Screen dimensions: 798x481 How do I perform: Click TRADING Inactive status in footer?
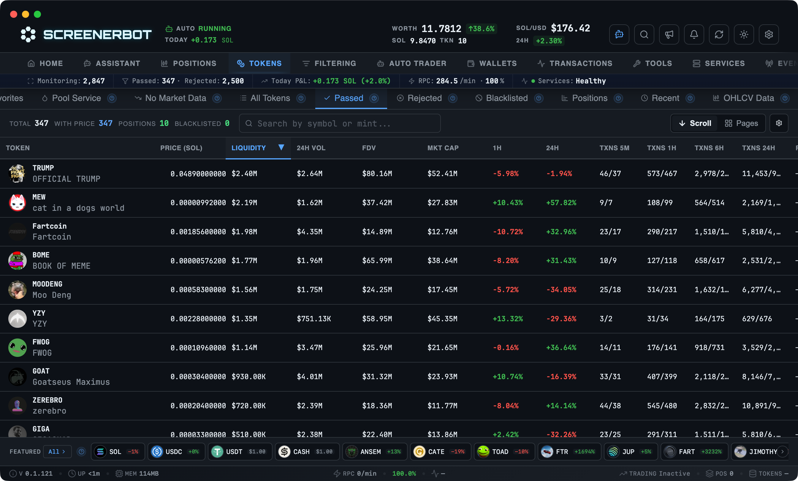(655, 473)
